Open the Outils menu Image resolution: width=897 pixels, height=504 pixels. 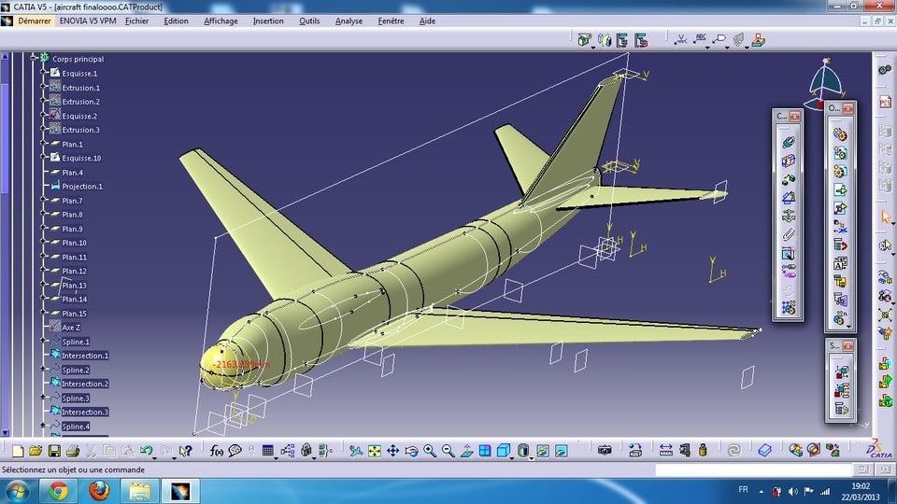pyautogui.click(x=309, y=21)
